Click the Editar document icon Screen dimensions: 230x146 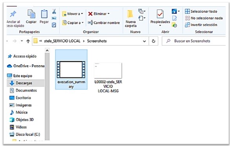pyautogui.click(x=174, y=18)
